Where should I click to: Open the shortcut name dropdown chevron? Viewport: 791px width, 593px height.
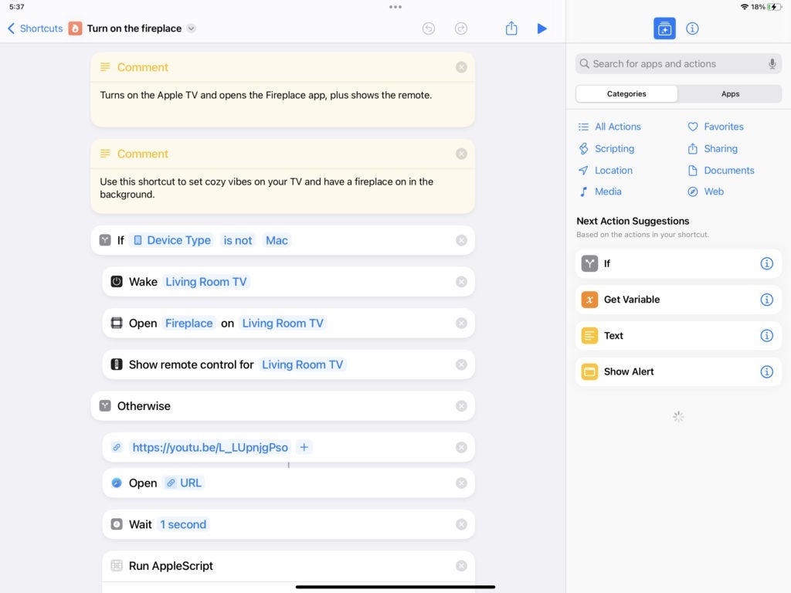click(x=192, y=29)
